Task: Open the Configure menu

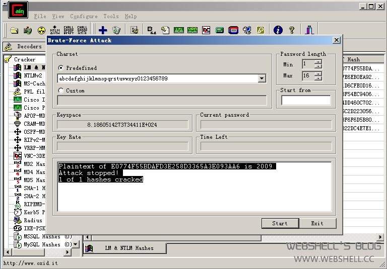Action: [84, 16]
